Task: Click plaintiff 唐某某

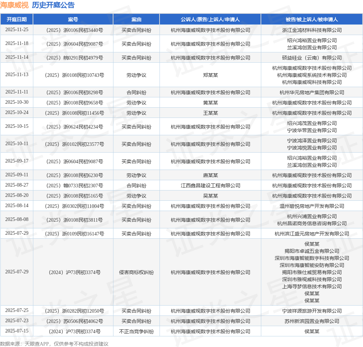Action: point(211,176)
